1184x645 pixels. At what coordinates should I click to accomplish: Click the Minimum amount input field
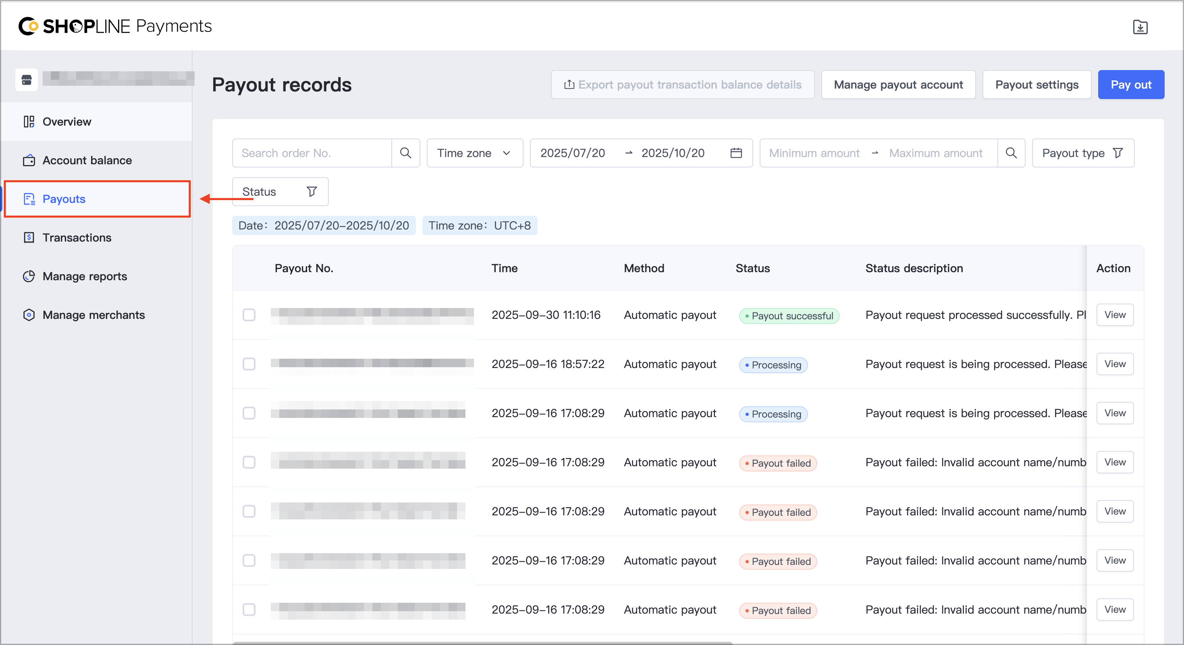[x=814, y=153]
